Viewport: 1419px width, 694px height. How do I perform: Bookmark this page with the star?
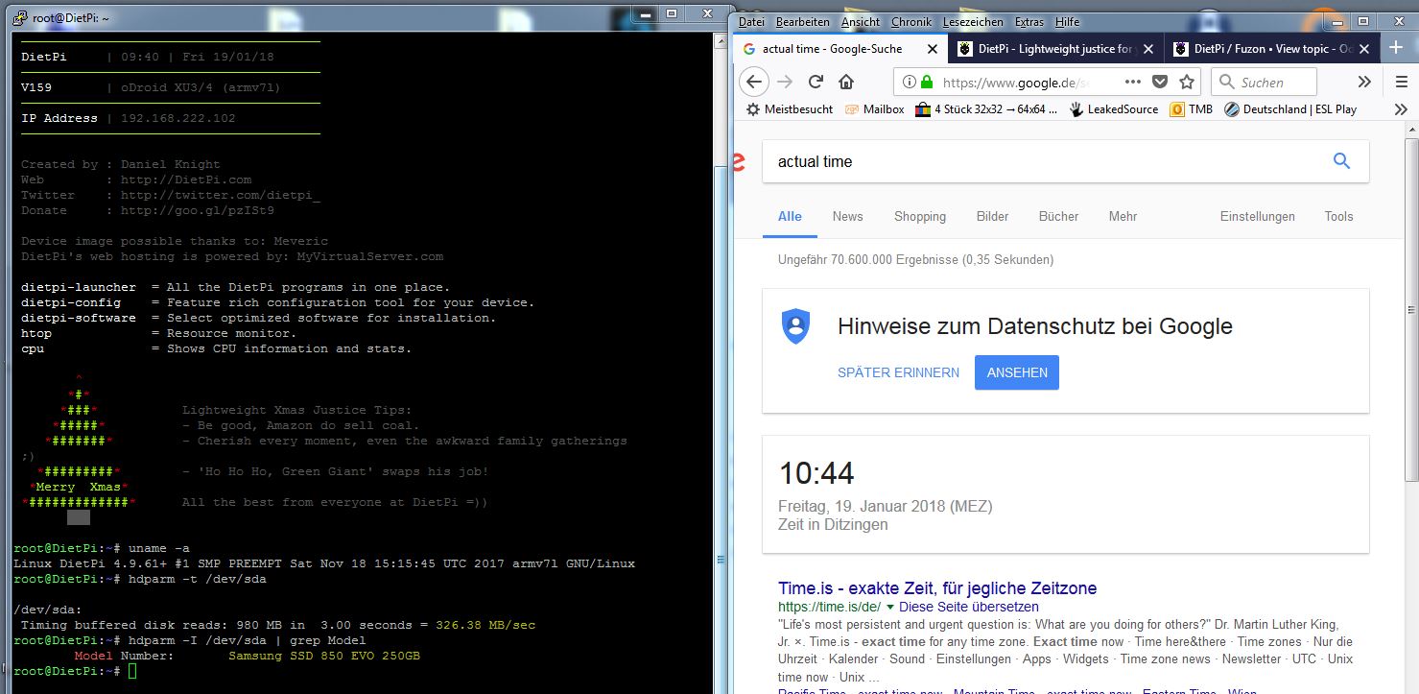point(1187,83)
